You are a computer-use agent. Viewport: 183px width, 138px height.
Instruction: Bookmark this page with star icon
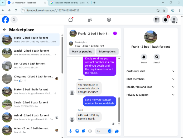pyautogui.click(x=164, y=10)
